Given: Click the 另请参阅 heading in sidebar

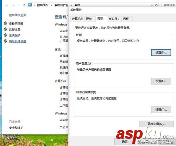Looking at the screenshot, I should pyautogui.click(x=15, y=122).
